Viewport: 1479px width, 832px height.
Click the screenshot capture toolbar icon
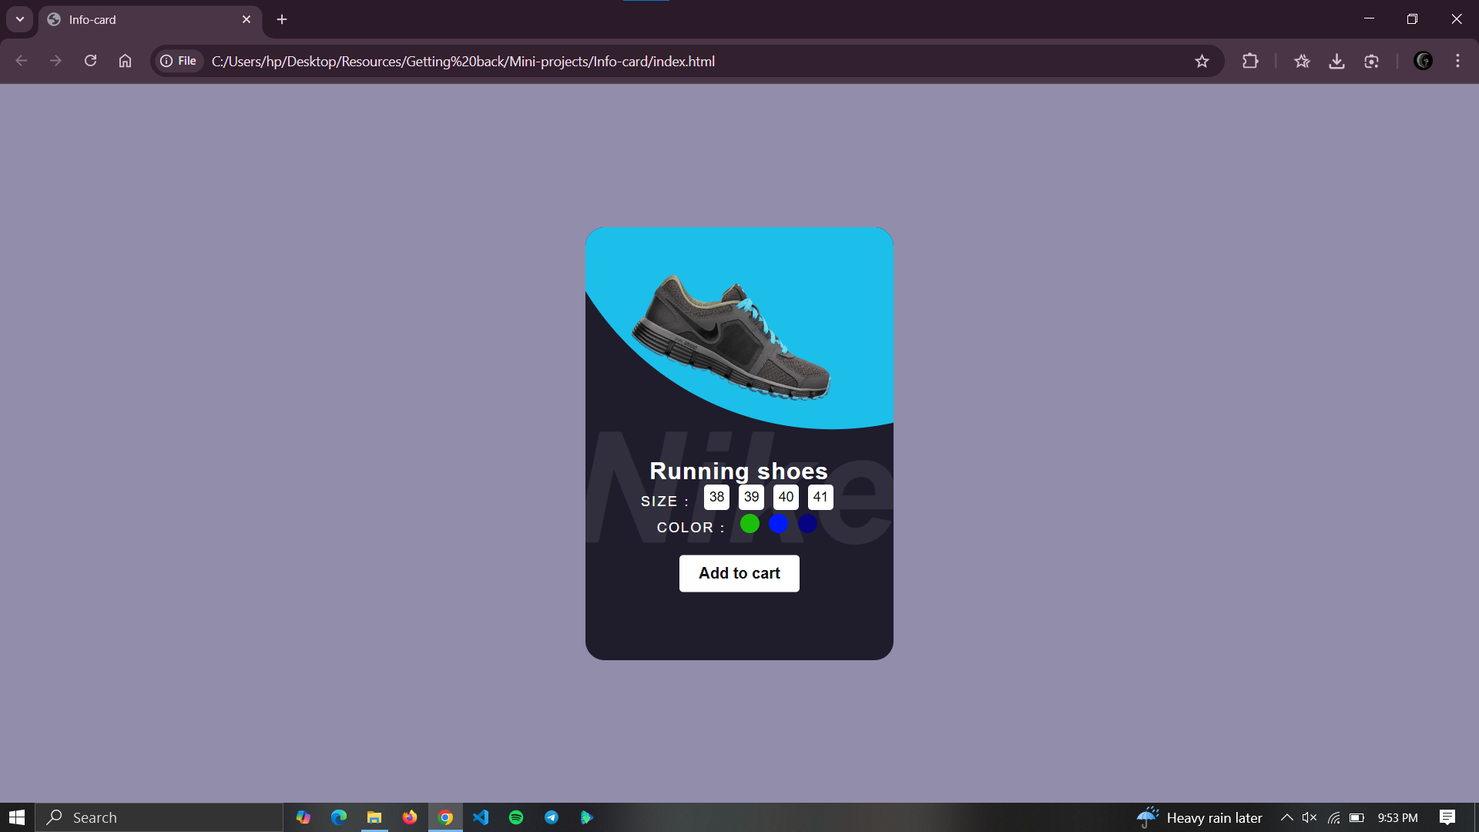(1371, 61)
